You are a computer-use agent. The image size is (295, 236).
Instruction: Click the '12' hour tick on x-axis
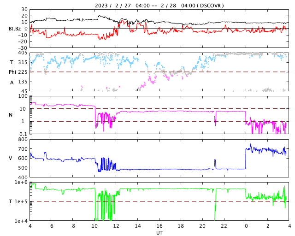[x=116, y=226]
